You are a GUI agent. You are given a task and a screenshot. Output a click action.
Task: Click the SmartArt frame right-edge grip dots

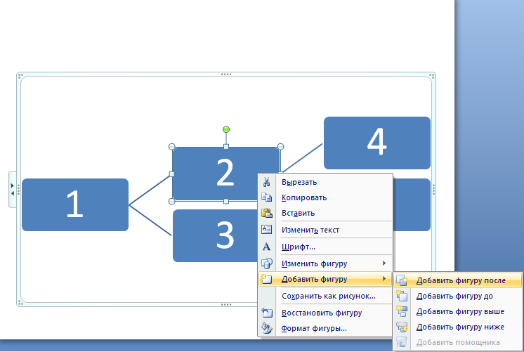[433, 190]
